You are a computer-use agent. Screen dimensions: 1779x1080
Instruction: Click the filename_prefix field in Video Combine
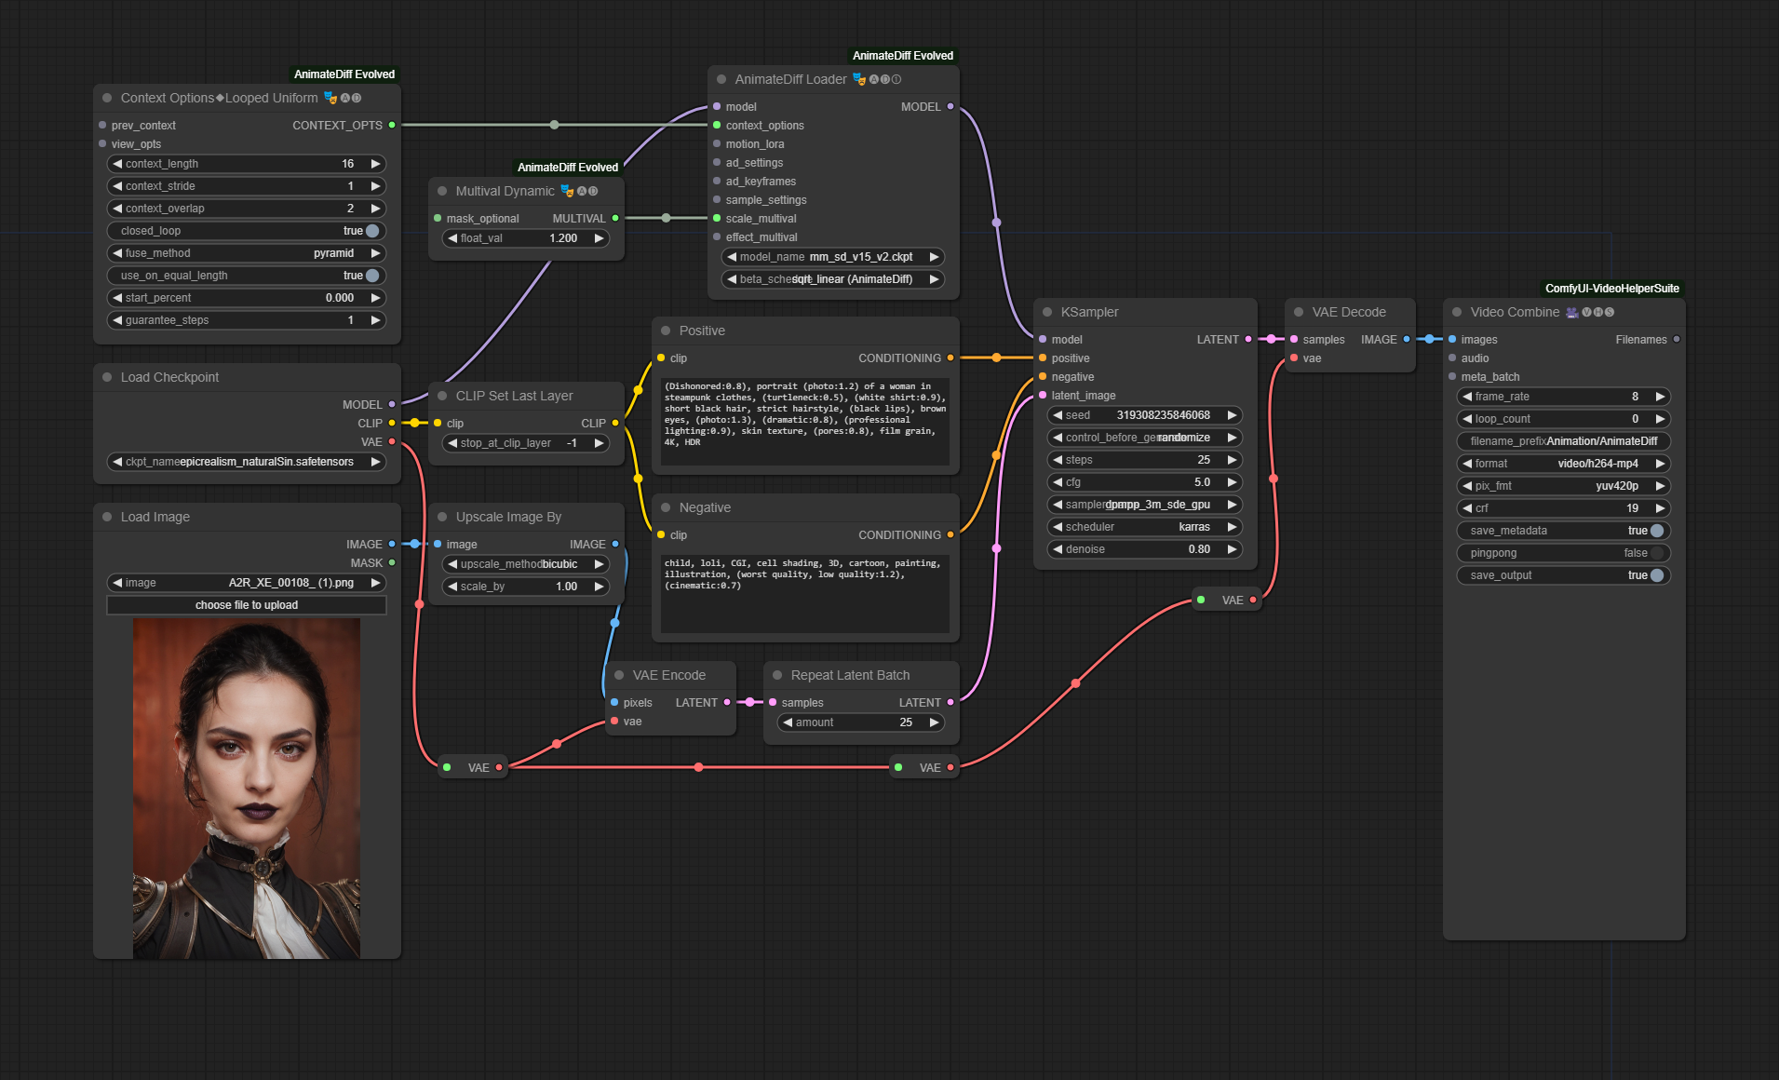1564,441
